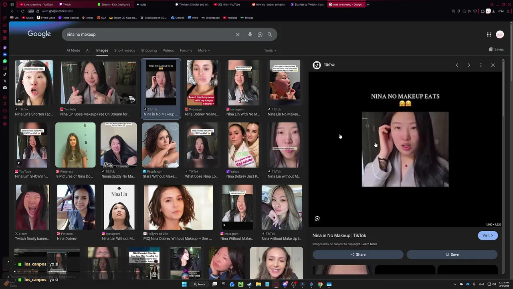The image size is (513, 289).
Task: Open File Explorer from the taskbar
Action: tap(259, 284)
